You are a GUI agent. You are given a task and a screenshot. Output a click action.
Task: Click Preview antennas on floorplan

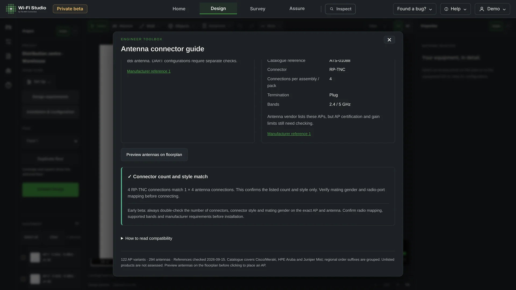(x=154, y=155)
